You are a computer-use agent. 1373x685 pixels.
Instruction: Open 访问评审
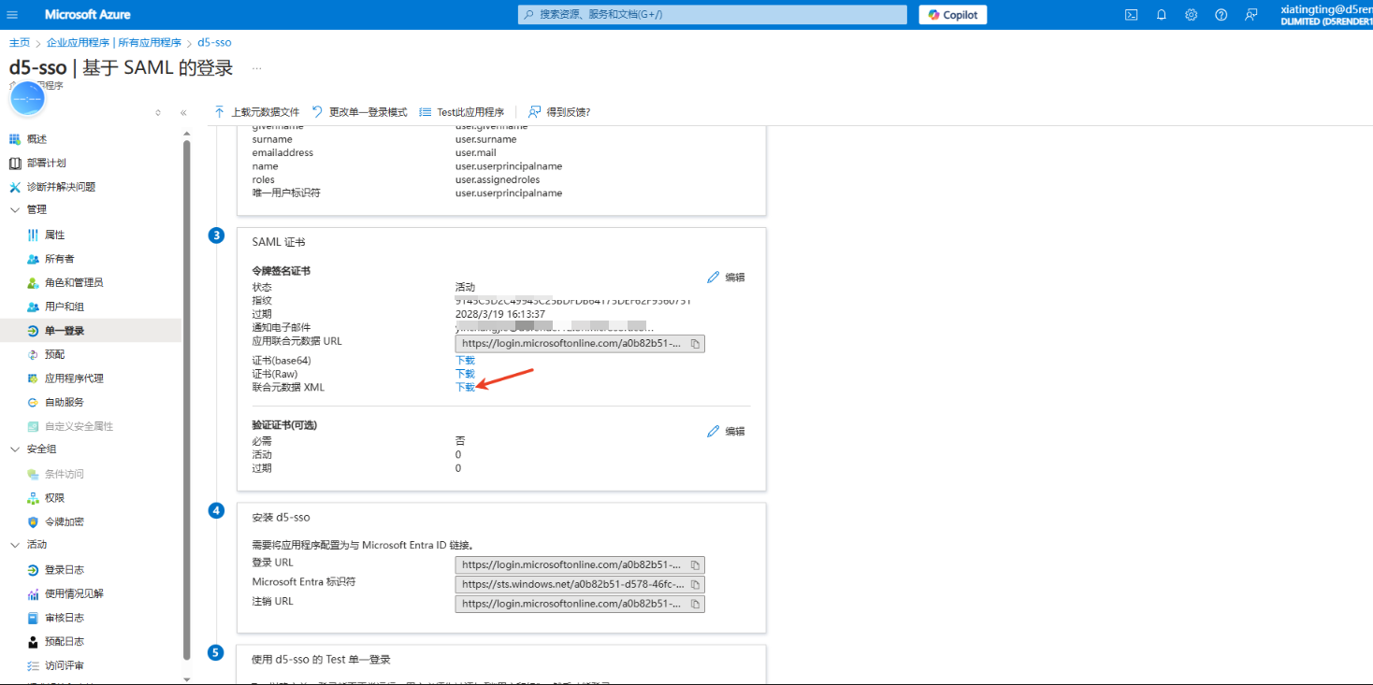64,665
